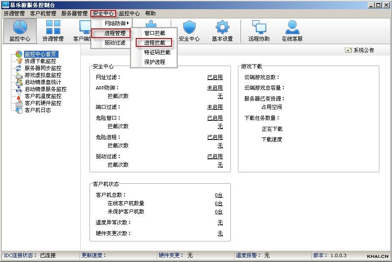Viewport: 392px width, 262px height.
Task: Open the 资源管理 menu in menu bar
Action: pos(14,14)
